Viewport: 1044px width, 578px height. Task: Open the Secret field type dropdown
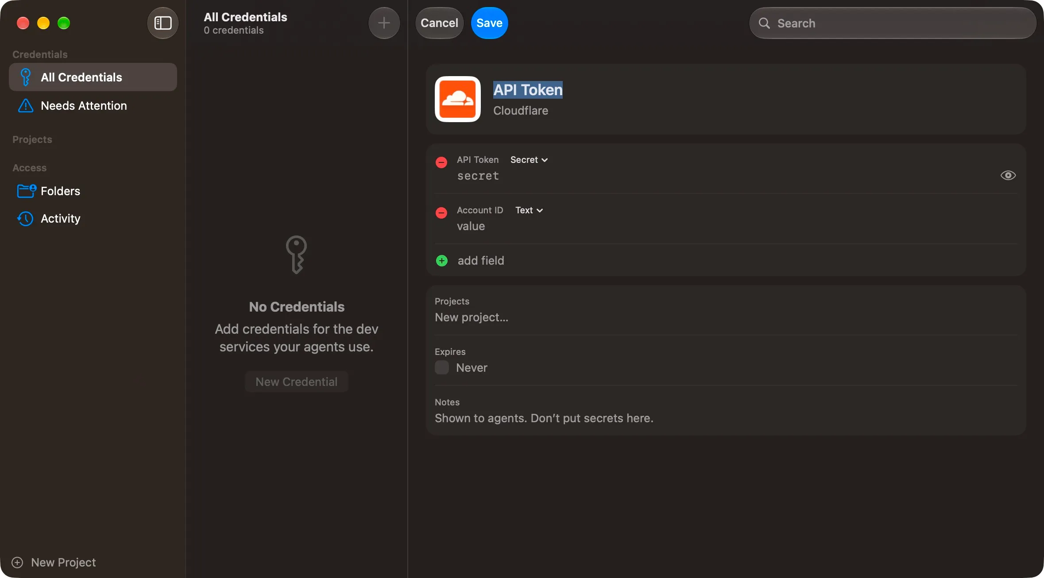click(x=529, y=160)
